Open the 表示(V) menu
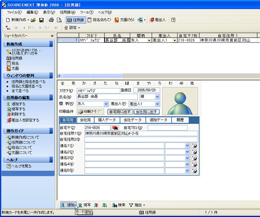 pyautogui.click(x=49, y=12)
